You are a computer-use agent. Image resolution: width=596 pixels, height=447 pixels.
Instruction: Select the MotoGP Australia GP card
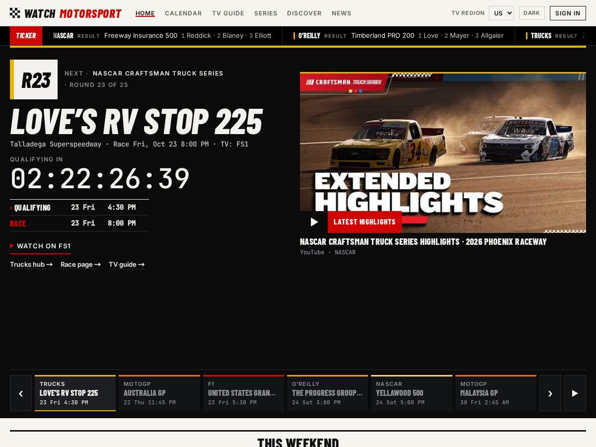159,393
